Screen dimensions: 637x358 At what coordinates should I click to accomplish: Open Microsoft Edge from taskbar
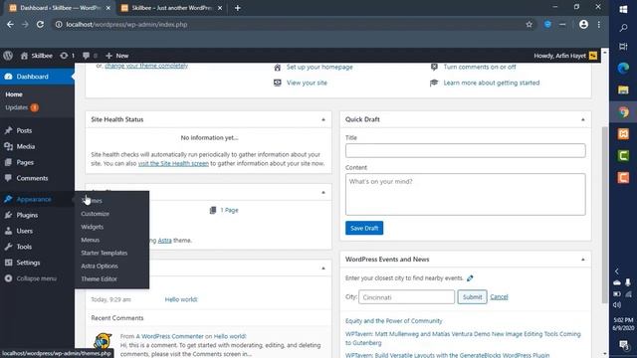[x=623, y=68]
